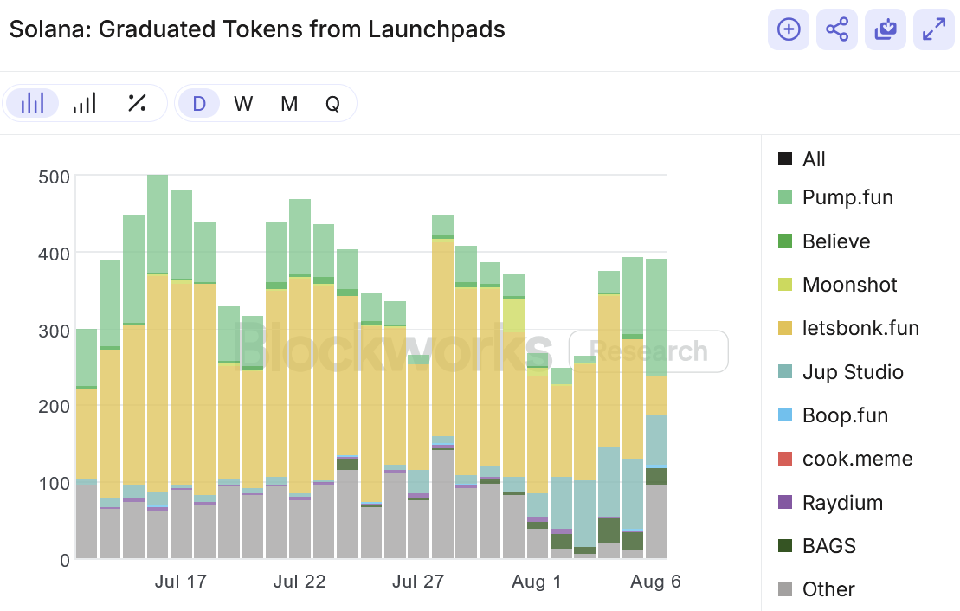This screenshot has width=960, height=611.
Task: Click the Moonshot color swatch
Action: click(785, 285)
